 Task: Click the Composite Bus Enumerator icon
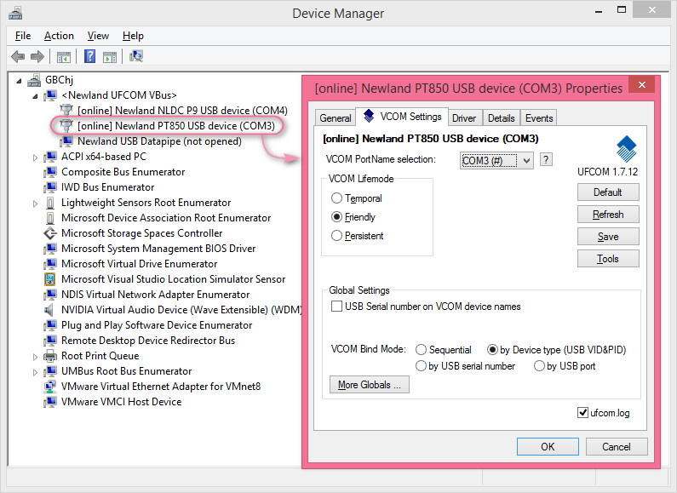click(x=50, y=172)
